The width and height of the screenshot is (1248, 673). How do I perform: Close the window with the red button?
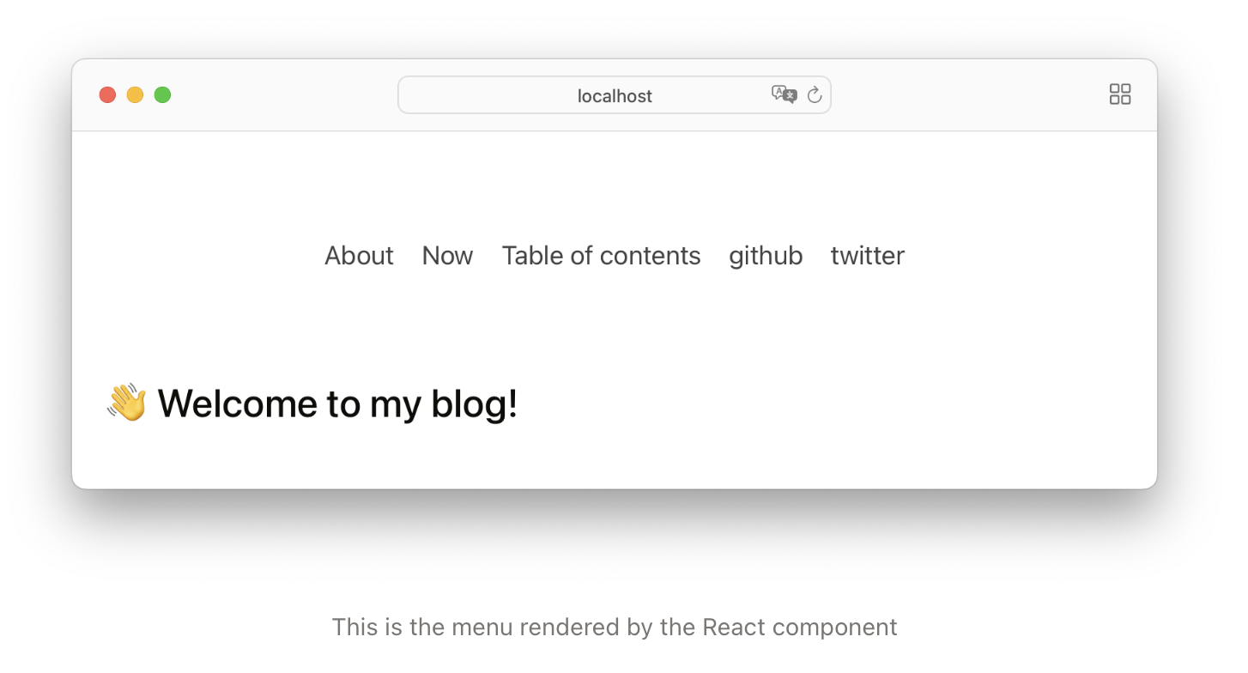(107, 95)
